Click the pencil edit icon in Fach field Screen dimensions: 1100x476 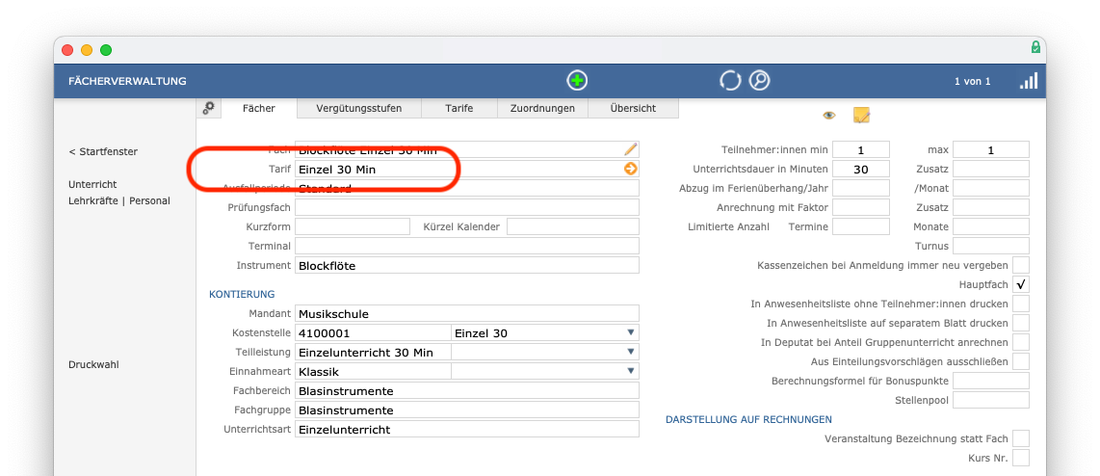(630, 148)
